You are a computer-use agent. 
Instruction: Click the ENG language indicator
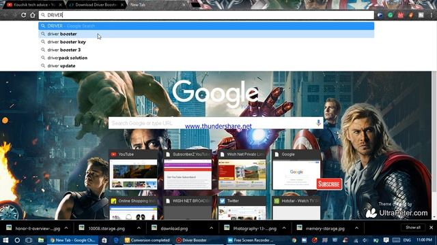coord(407,240)
